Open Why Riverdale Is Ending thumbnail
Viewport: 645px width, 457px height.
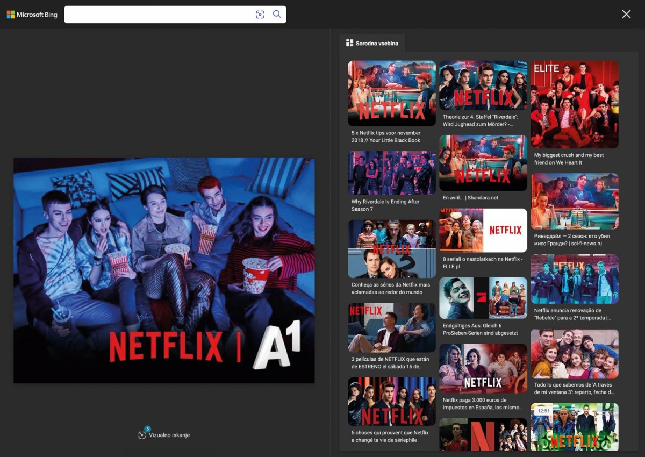pos(392,173)
